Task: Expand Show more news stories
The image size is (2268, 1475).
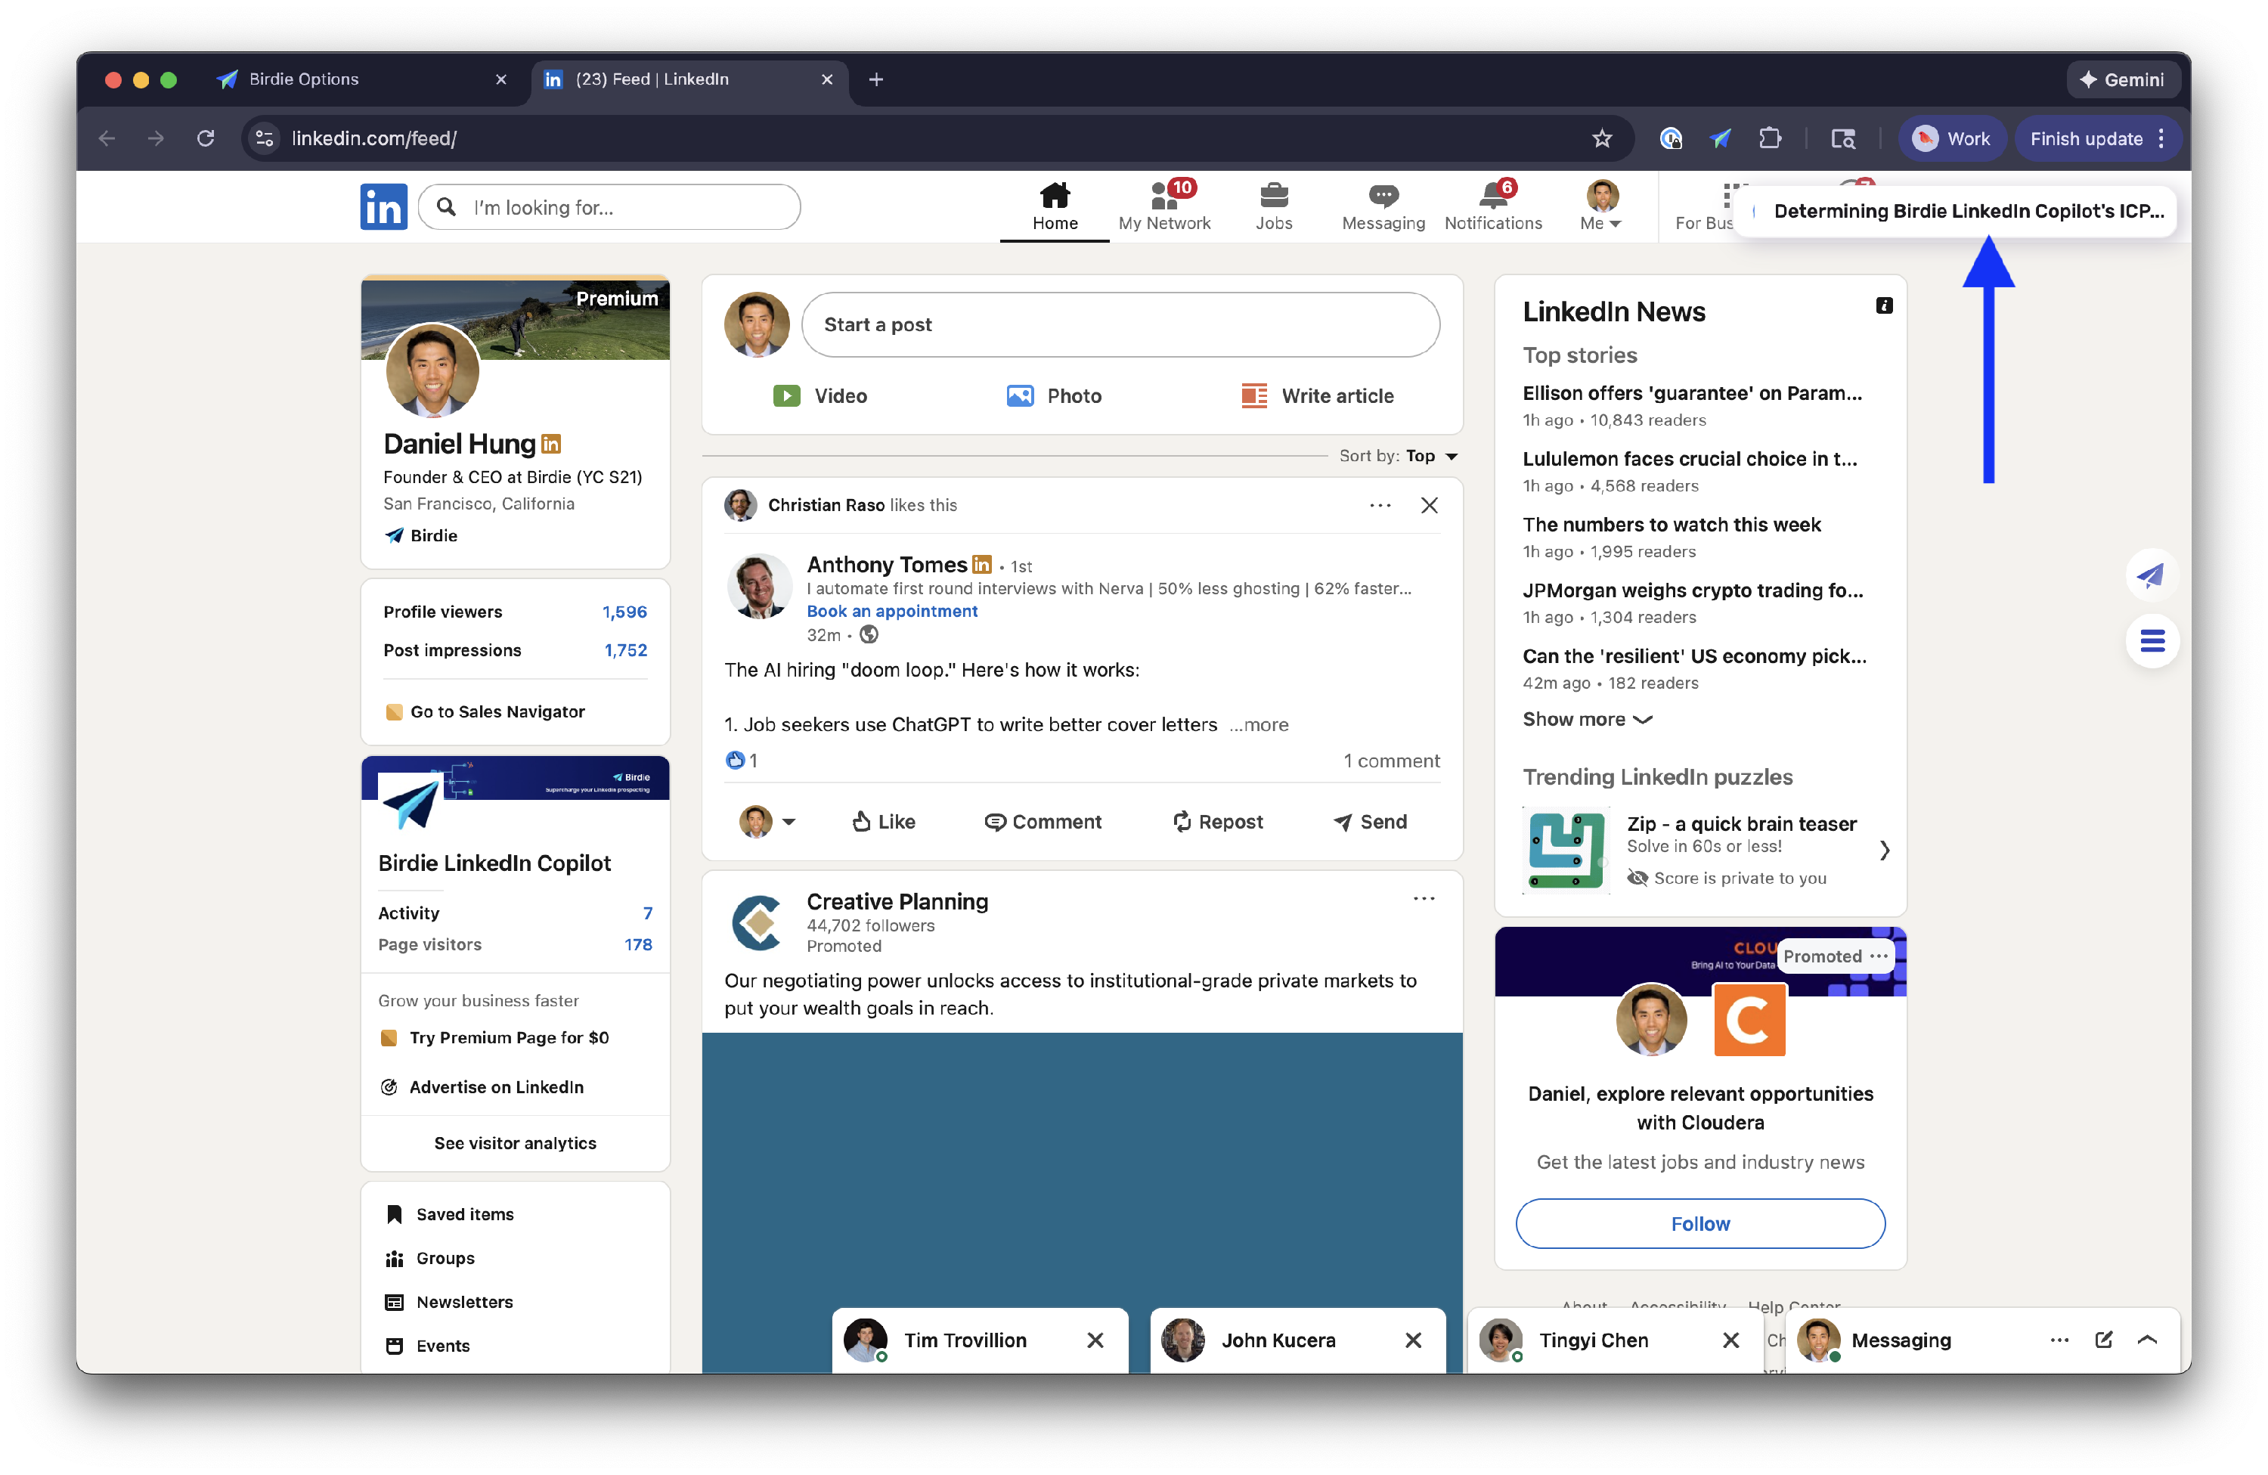Action: [x=1587, y=720]
